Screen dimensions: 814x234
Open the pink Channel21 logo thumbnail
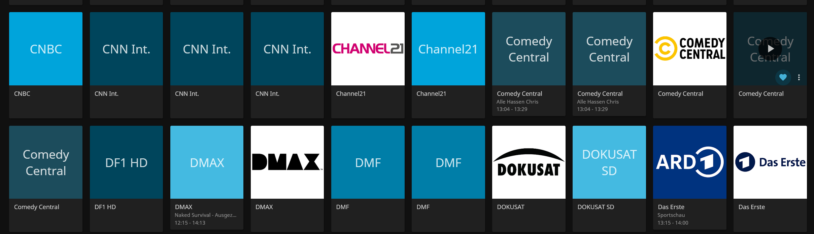point(368,49)
